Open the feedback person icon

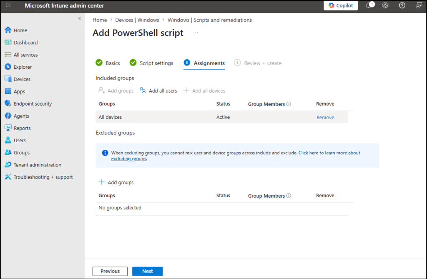419,5
